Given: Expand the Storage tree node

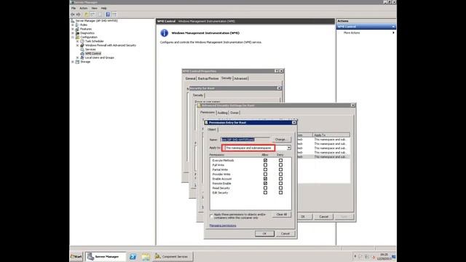Looking at the screenshot, I should click(x=73, y=62).
